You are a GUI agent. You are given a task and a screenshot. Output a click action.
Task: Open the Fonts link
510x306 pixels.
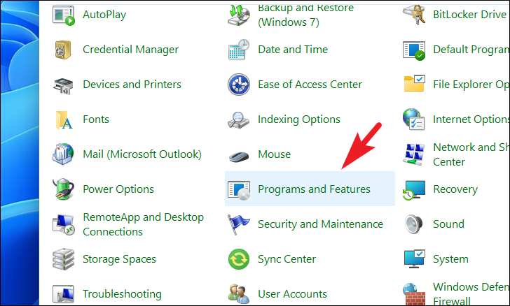click(96, 119)
